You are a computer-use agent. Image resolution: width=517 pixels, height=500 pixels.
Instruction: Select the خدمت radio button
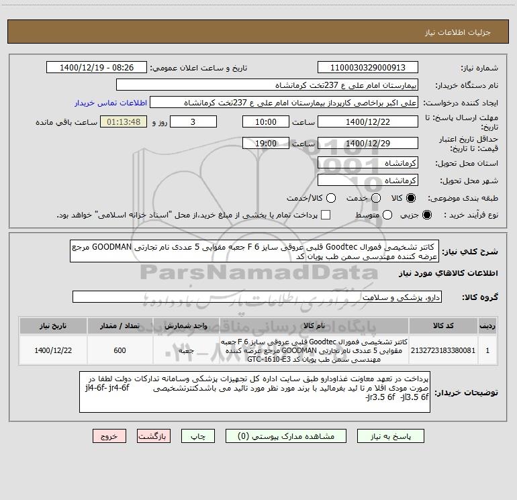point(376,198)
